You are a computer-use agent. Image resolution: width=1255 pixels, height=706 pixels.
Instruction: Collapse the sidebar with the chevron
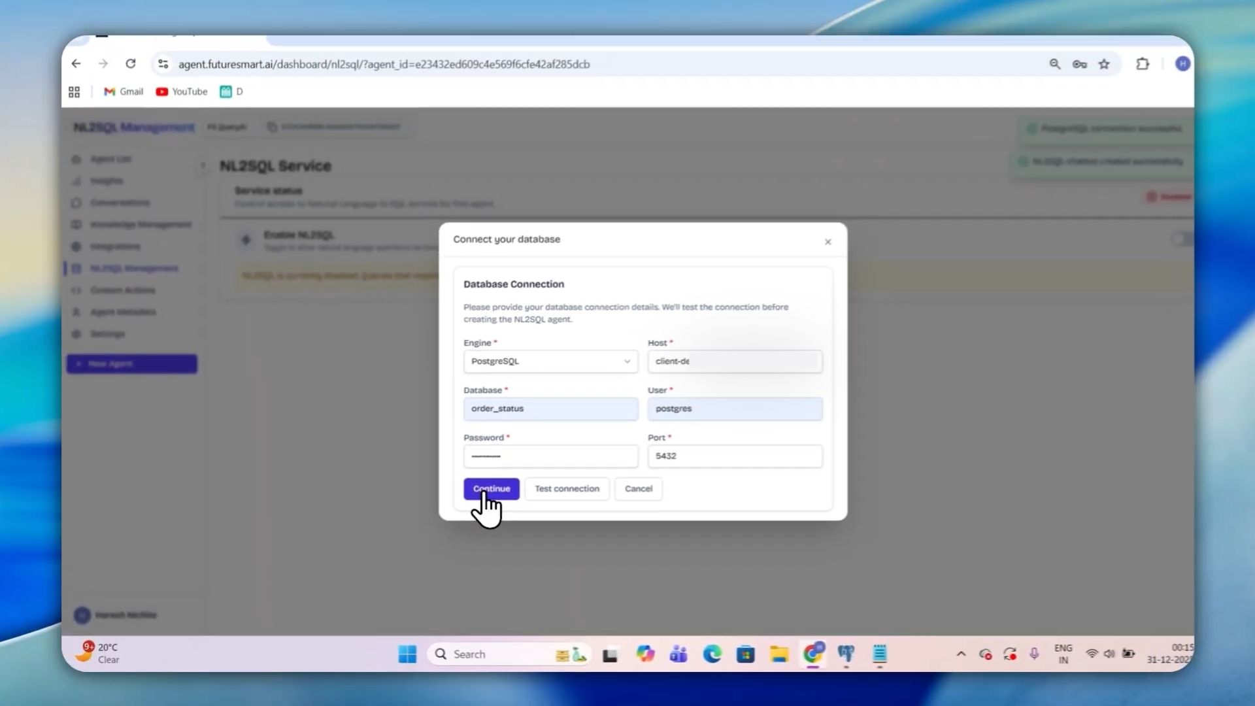(x=203, y=165)
